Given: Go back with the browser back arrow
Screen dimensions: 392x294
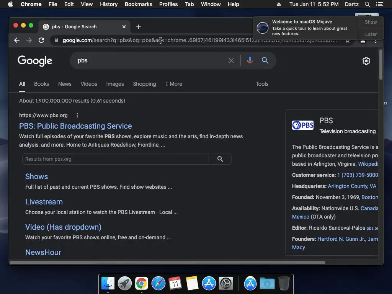Looking at the screenshot, I should [x=17, y=40].
